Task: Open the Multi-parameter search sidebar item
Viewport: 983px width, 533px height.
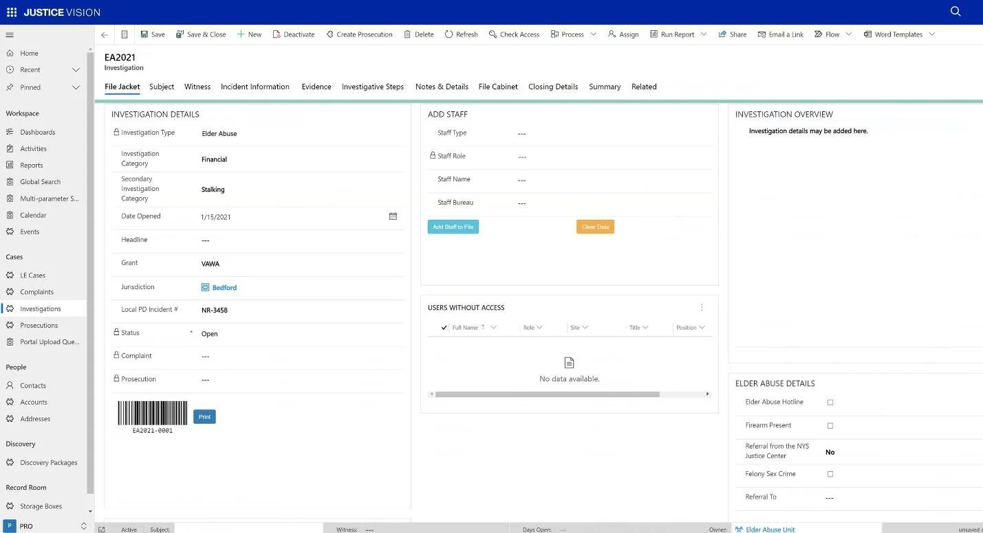Action: (x=43, y=199)
